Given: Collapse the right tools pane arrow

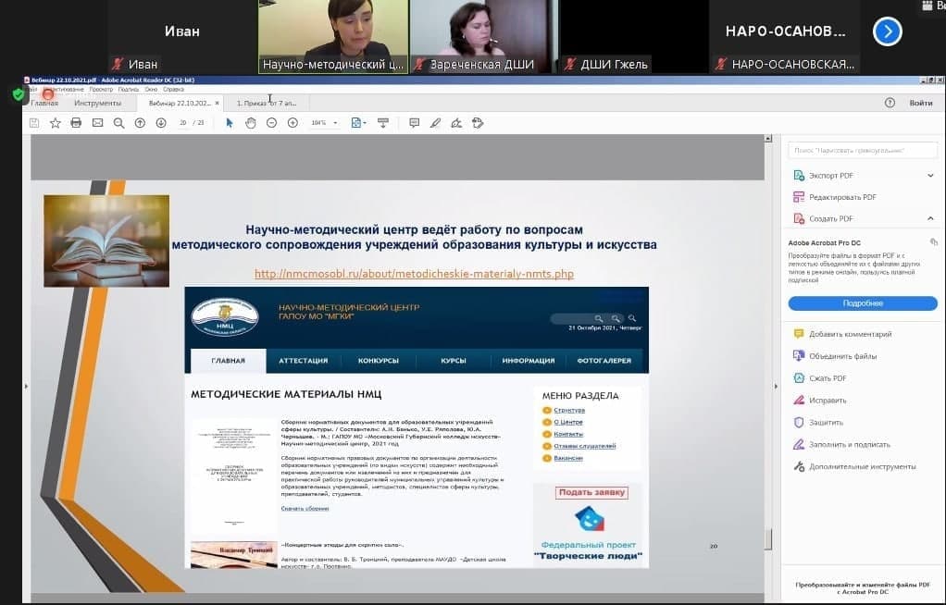Looking at the screenshot, I should pos(776,386).
